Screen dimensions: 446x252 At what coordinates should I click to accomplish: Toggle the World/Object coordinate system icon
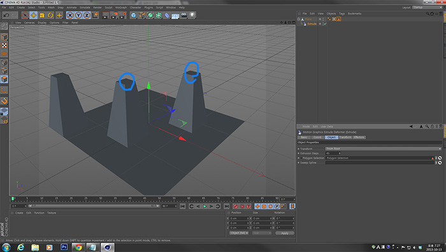[96, 15]
